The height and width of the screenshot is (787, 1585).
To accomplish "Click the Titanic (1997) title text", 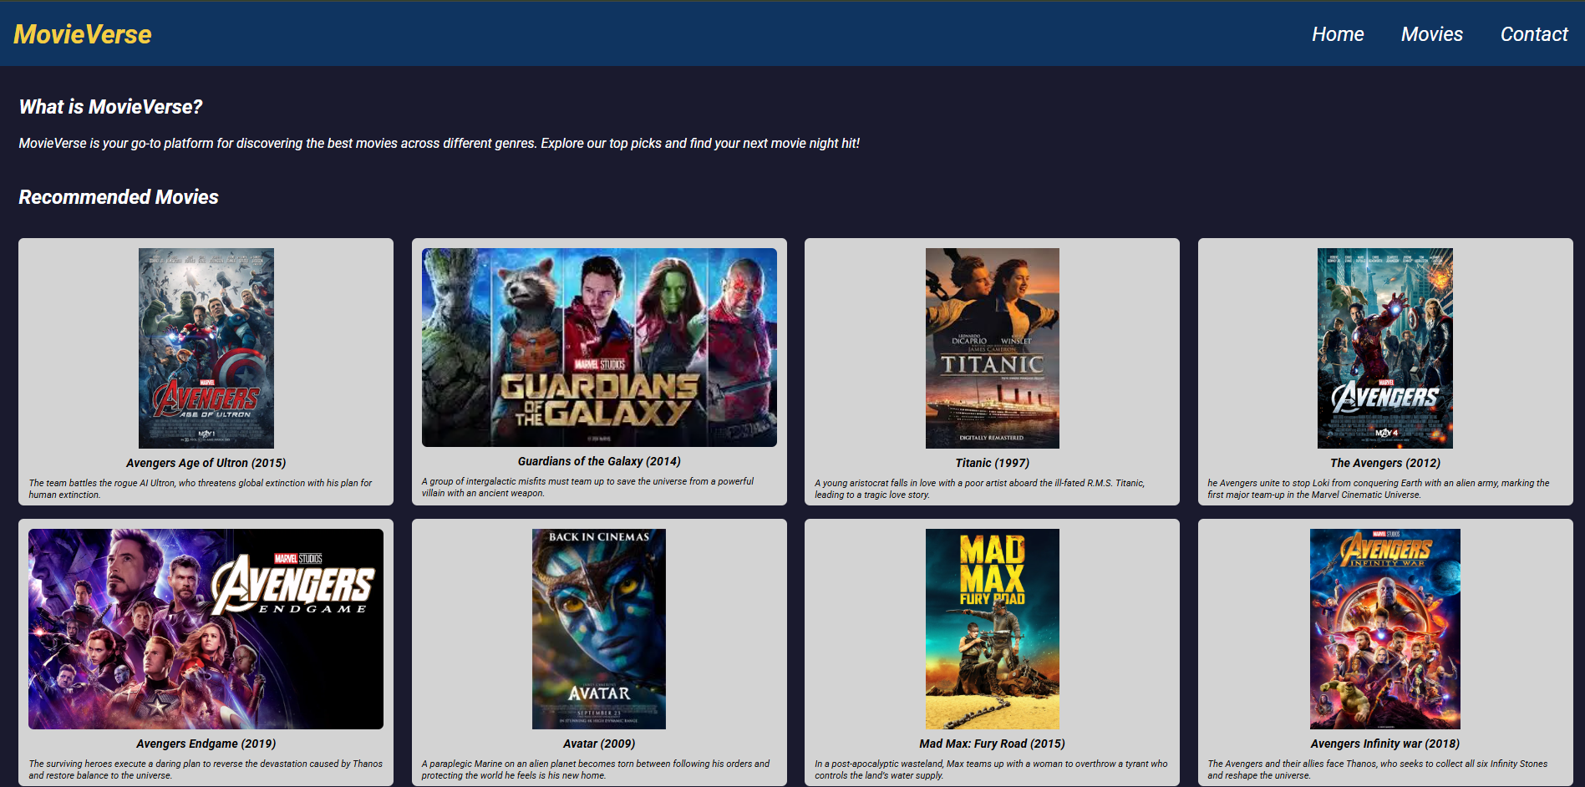I will [993, 463].
